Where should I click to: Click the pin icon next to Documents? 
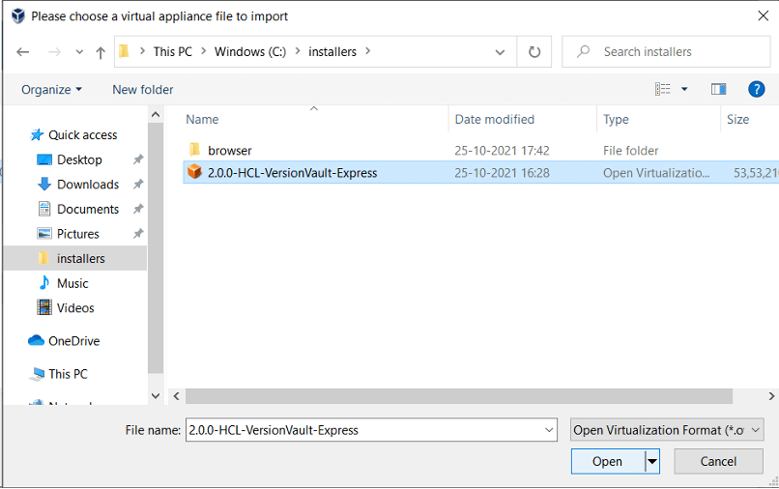[138, 209]
